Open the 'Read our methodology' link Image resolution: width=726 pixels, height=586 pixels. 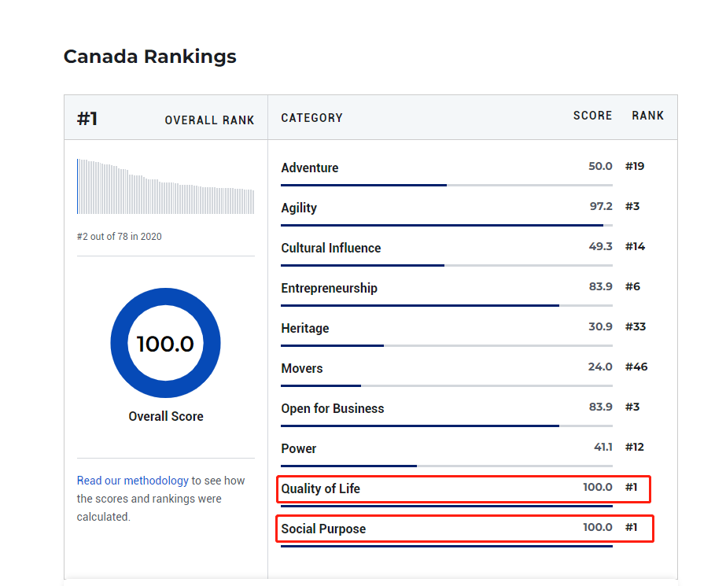click(x=132, y=481)
